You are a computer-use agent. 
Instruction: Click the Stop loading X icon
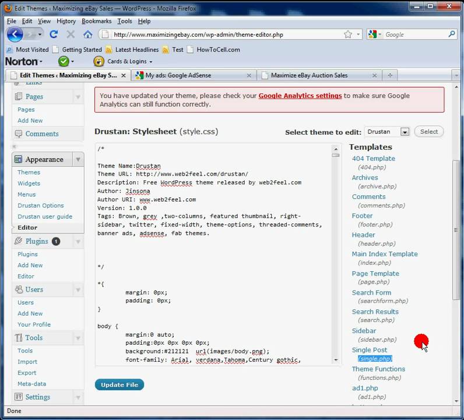click(71, 34)
